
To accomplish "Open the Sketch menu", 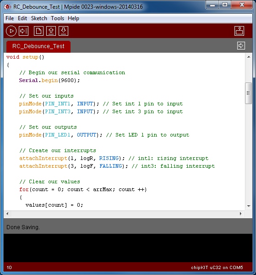I will pos(39,18).
